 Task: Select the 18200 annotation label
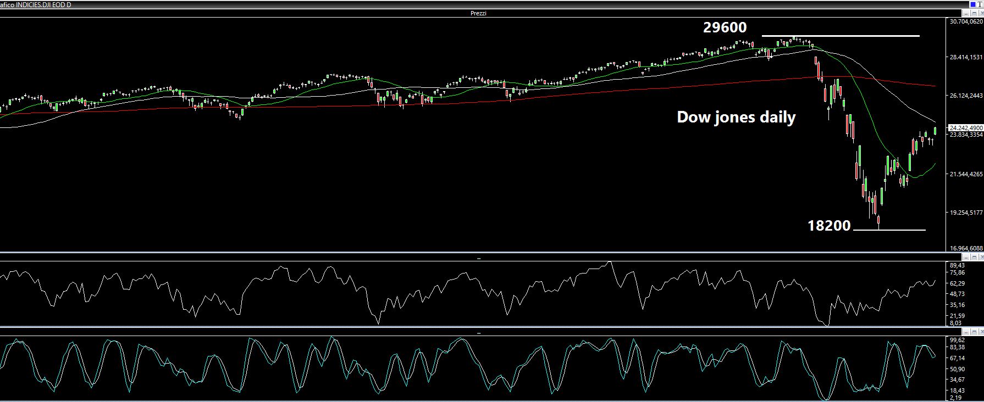[x=829, y=226]
